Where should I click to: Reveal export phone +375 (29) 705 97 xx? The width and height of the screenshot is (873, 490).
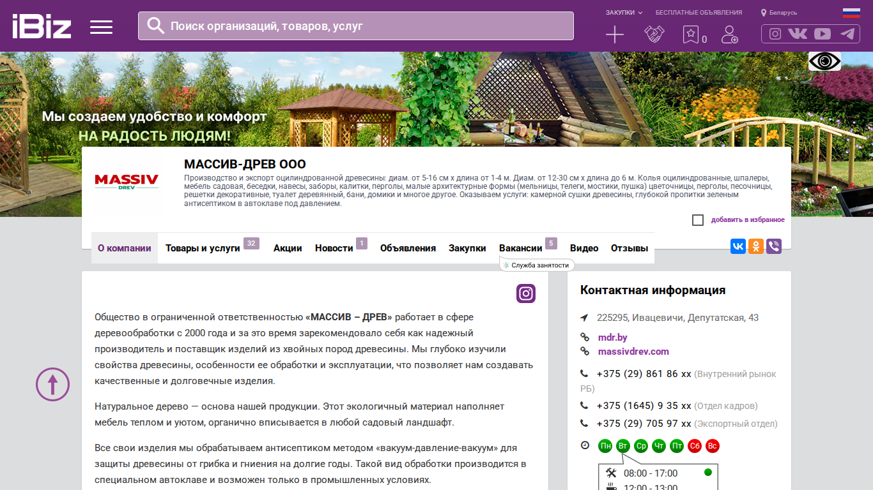644,424
